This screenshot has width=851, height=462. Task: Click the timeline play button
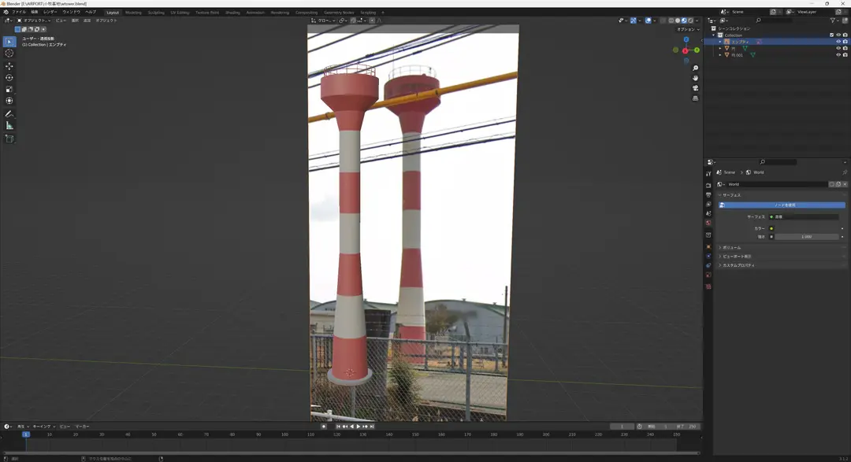pos(359,427)
